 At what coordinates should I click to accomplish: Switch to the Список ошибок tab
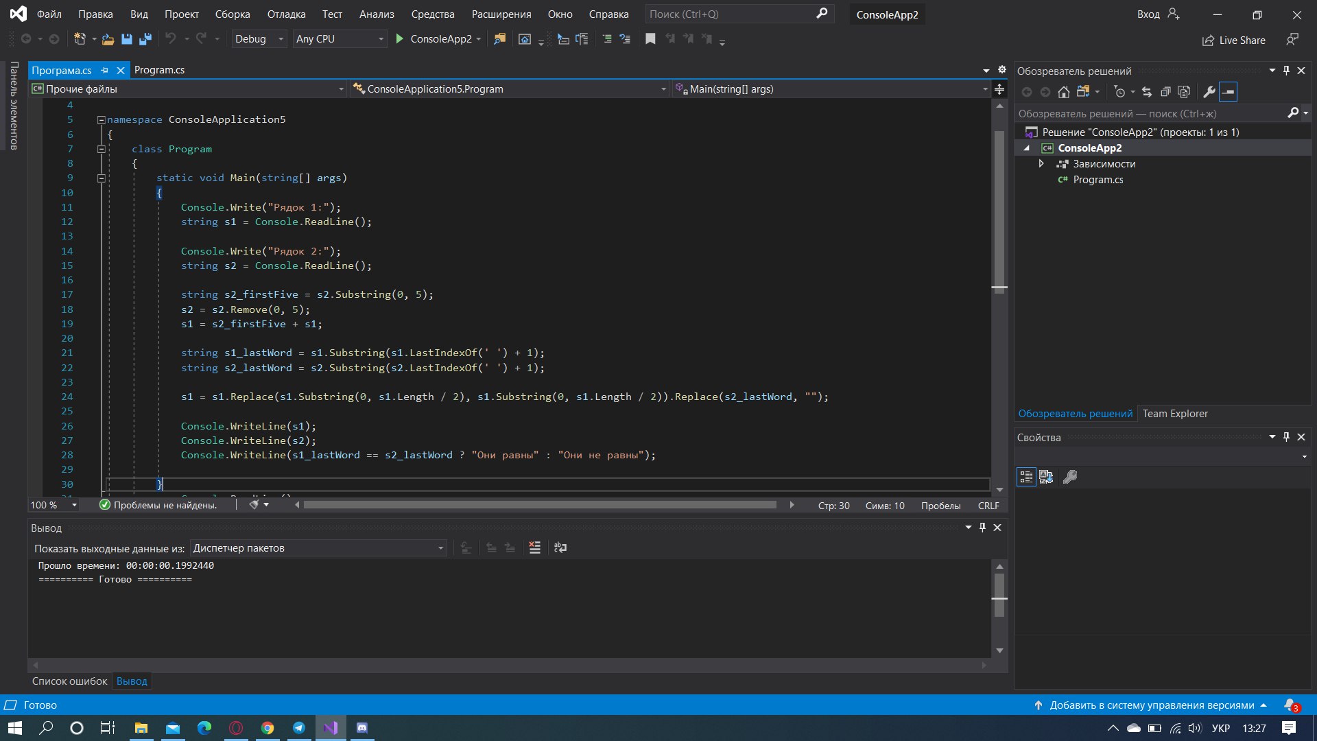pyautogui.click(x=70, y=681)
